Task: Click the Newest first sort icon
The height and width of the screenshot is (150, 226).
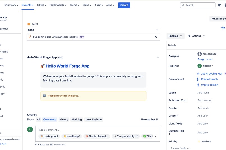Action: [x=157, y=120]
